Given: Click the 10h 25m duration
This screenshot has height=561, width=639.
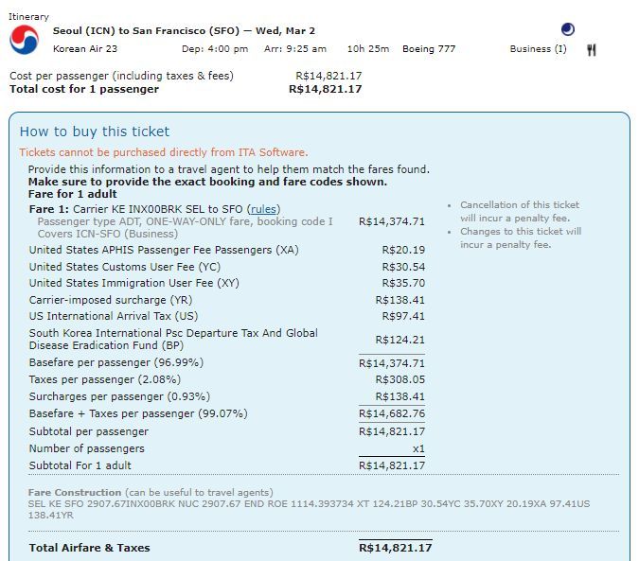Looking at the screenshot, I should point(368,49).
